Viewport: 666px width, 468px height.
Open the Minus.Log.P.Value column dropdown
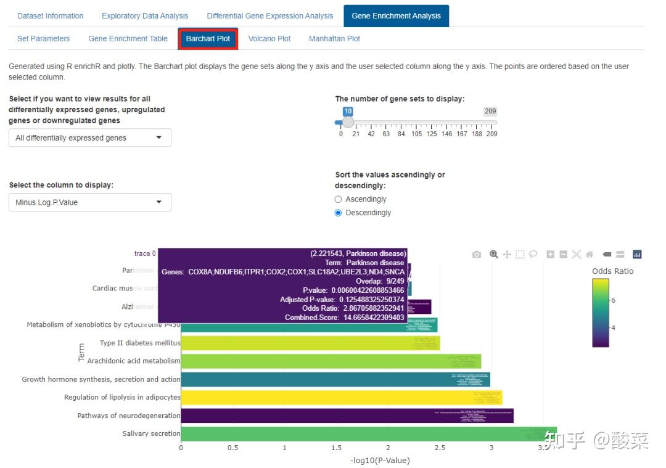(90, 202)
